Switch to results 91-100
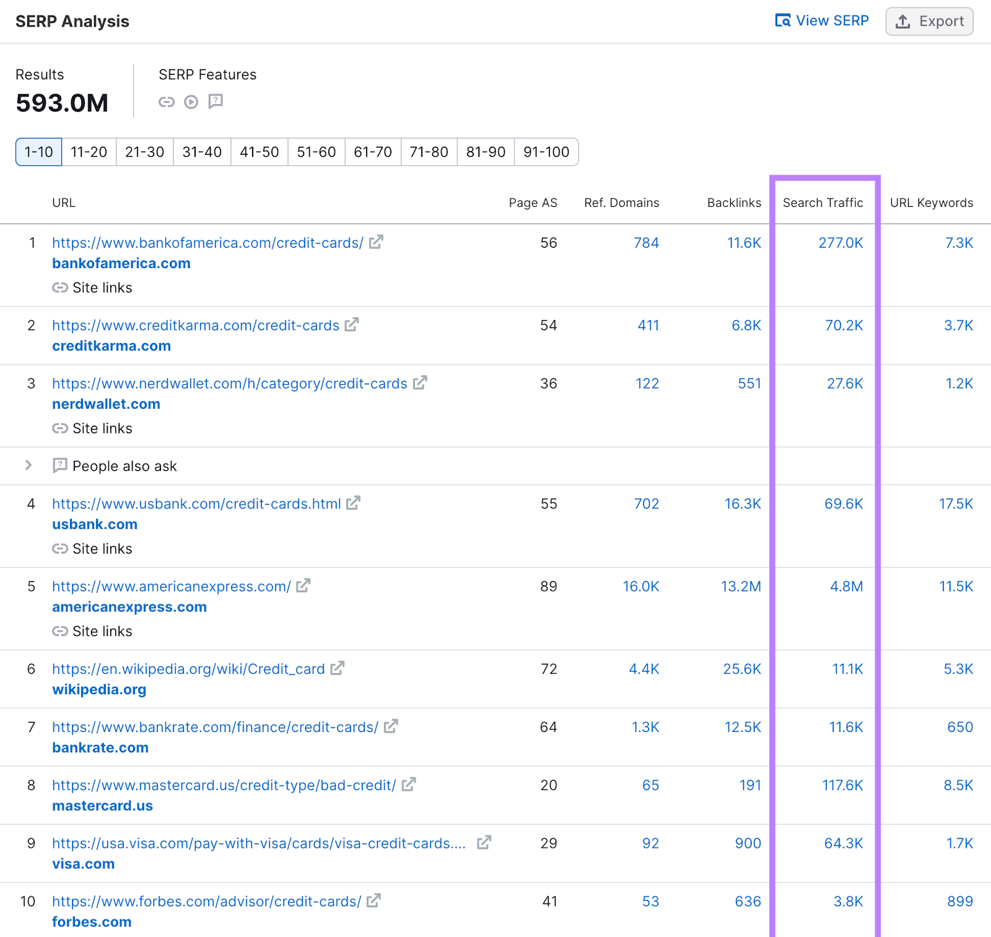Image resolution: width=991 pixels, height=937 pixels. point(546,152)
